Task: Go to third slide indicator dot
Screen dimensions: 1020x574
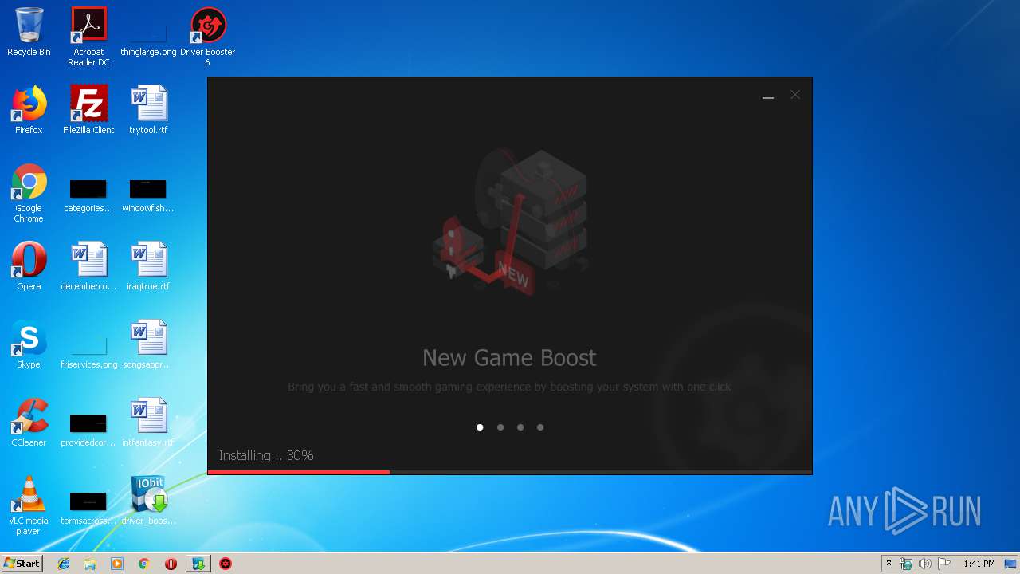Action: coord(520,427)
